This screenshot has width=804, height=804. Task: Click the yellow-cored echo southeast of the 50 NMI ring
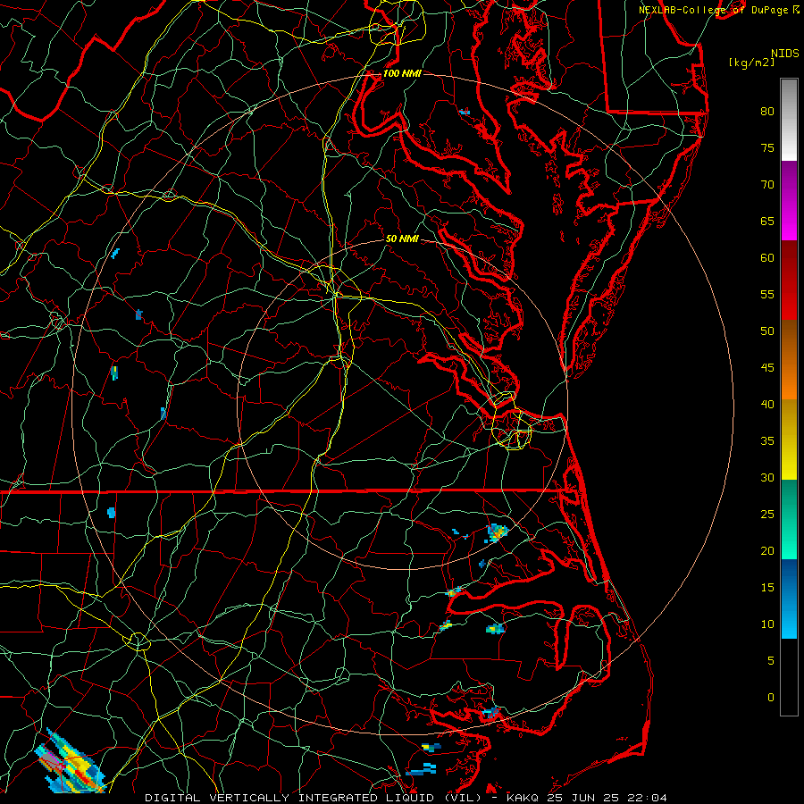(497, 533)
